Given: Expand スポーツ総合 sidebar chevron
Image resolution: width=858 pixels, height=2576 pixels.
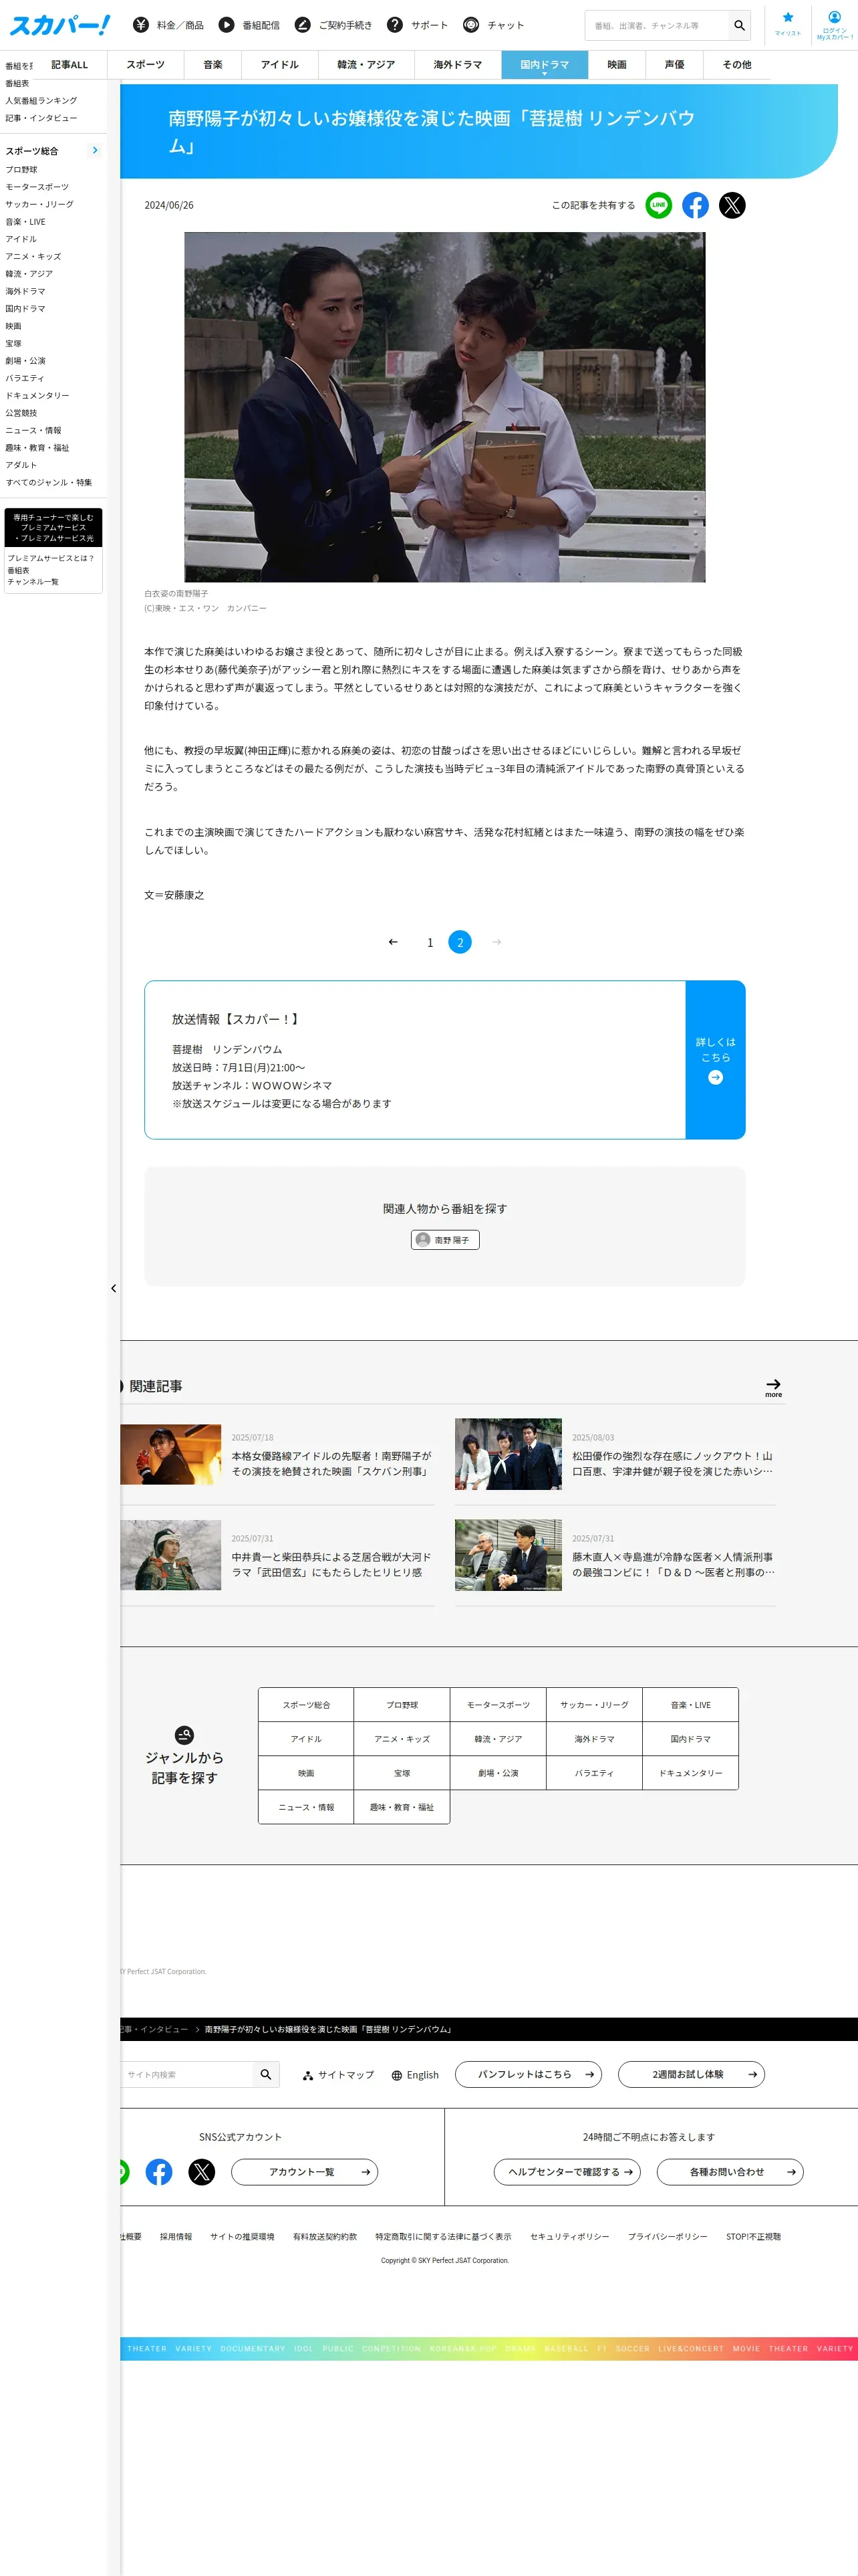Looking at the screenshot, I should tap(95, 151).
